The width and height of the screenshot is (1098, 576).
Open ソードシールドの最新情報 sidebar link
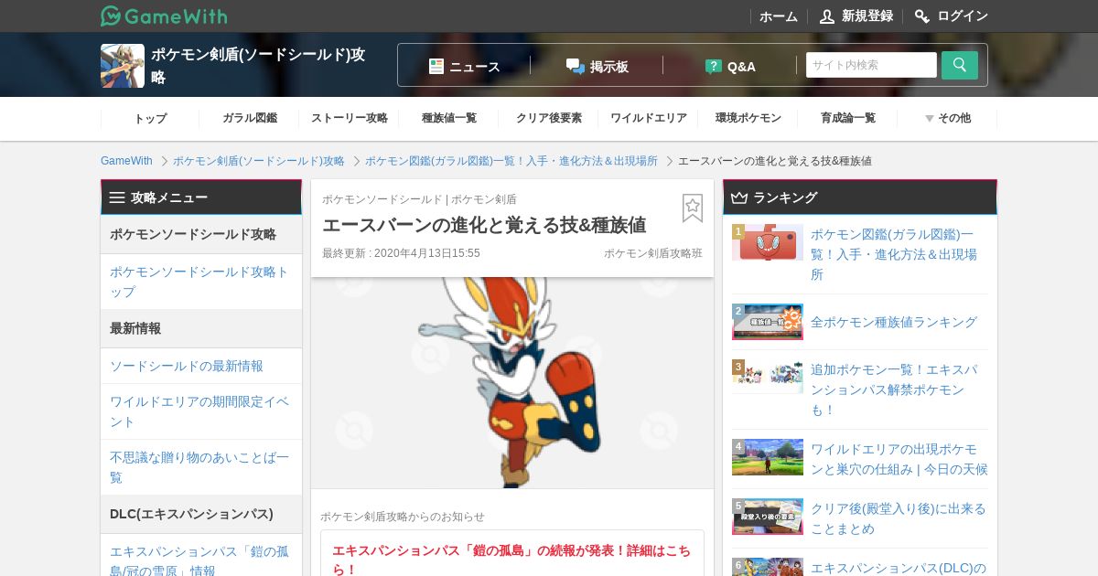[x=187, y=366]
